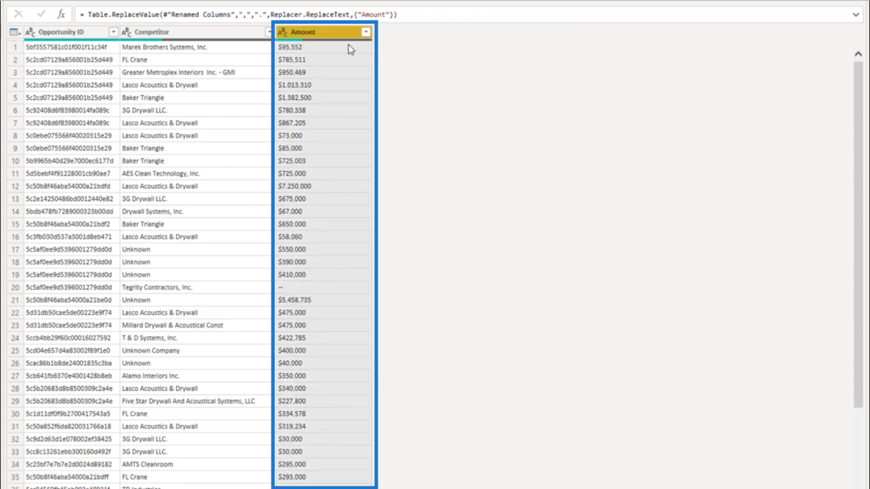The height and width of the screenshot is (489, 870).
Task: Click the '--' amount cell for Tegrity Contractors
Action: tap(281, 287)
